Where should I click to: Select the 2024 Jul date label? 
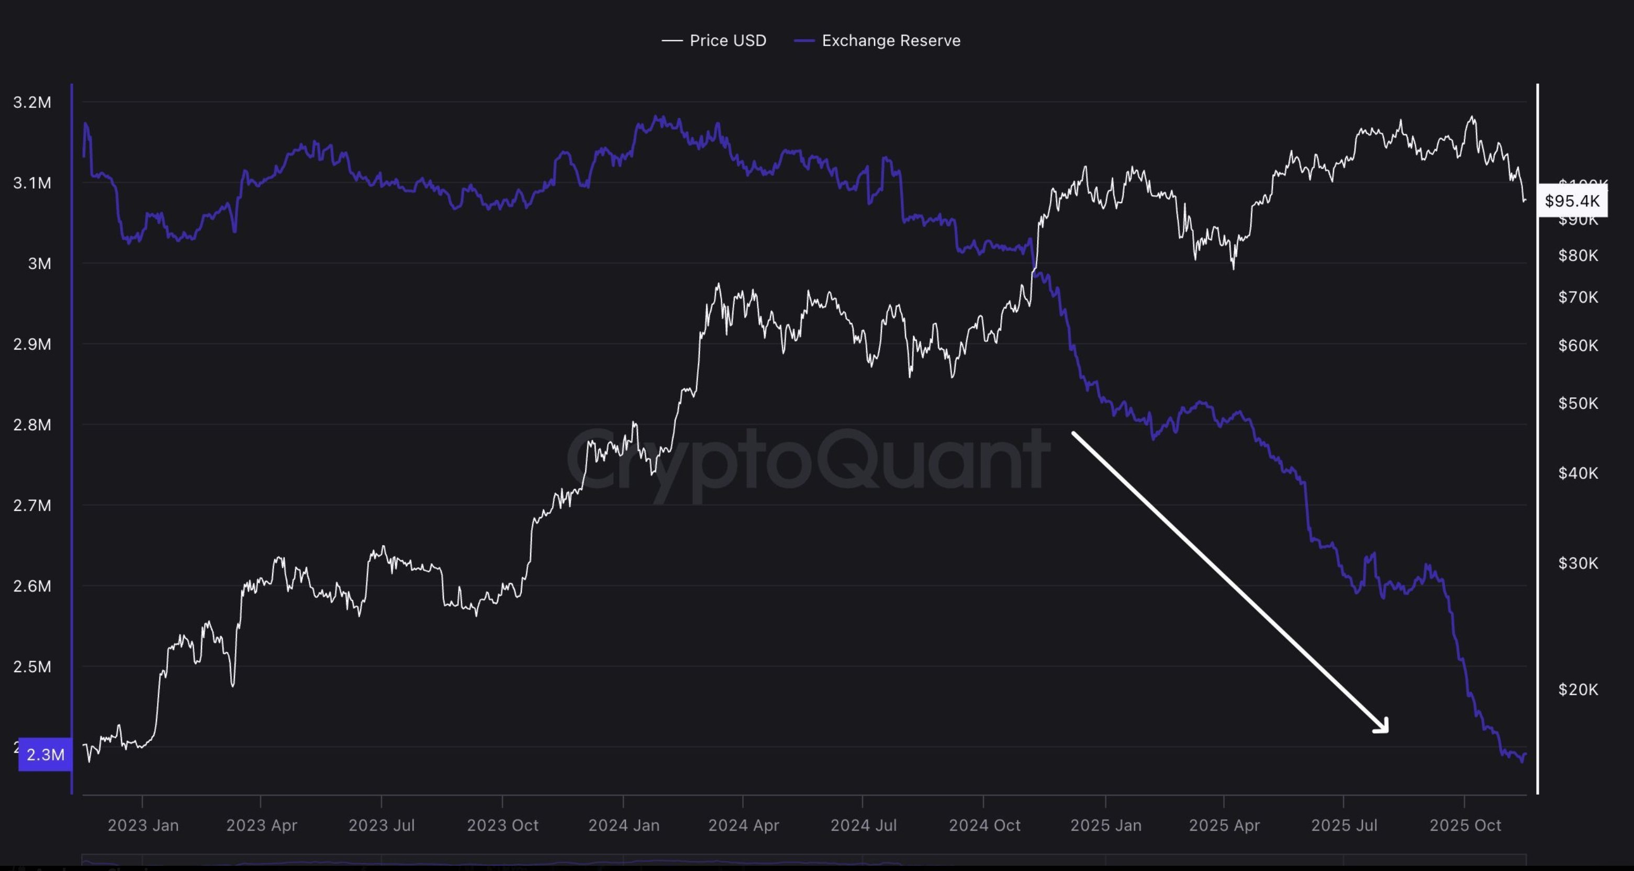863,825
